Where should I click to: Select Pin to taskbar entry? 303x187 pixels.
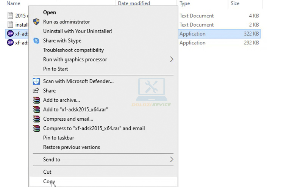tap(59, 138)
